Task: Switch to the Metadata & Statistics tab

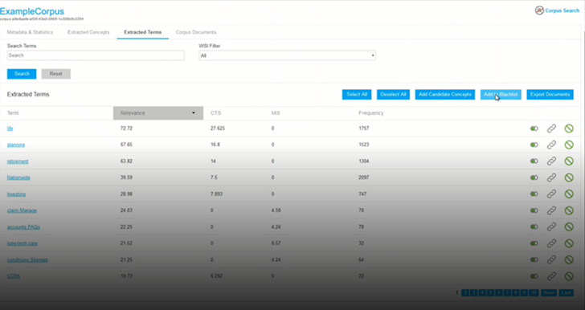Action: [x=30, y=32]
